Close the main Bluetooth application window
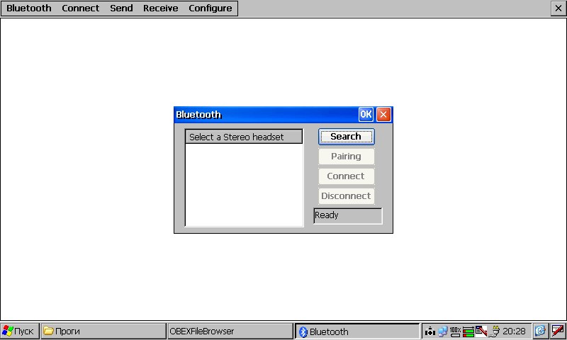This screenshot has height=340, width=567. (558, 8)
